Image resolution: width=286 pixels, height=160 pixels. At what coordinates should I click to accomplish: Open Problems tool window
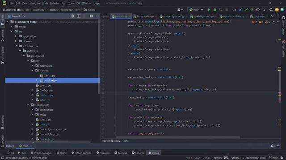103,153
